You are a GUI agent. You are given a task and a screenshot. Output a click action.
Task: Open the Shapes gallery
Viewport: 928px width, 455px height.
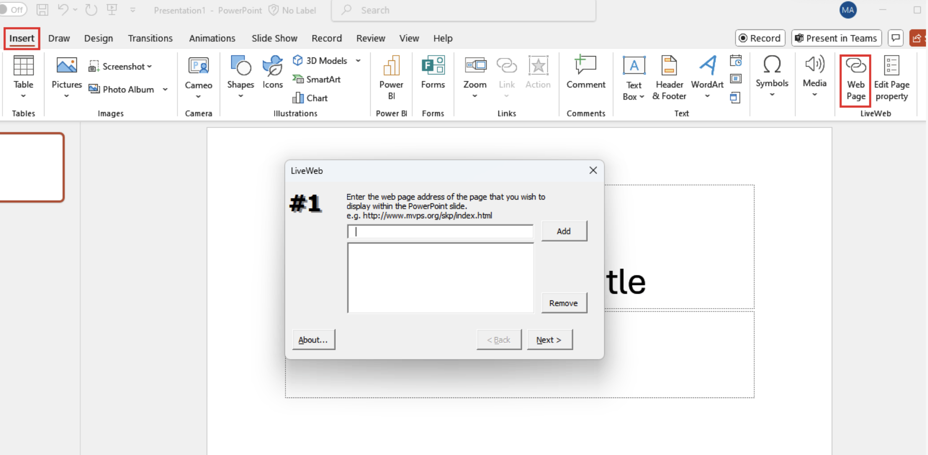coord(240,77)
